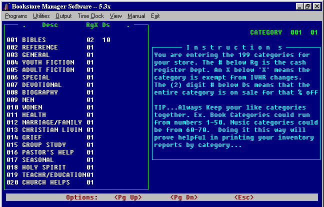The height and width of the screenshot is (207, 324).
Task: Click the register dept 02 for BIBLES
Action: pyautogui.click(x=90, y=39)
